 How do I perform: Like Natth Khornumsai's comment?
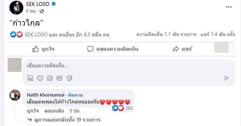(x=33, y=111)
